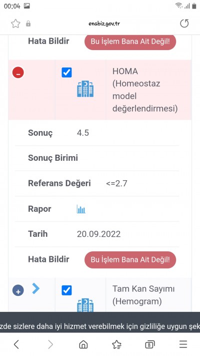Bookmark the page with the star icon

15,24
